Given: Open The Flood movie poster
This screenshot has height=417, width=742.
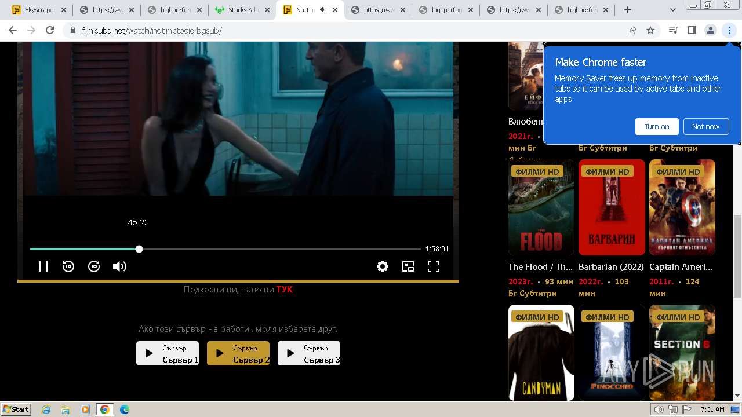Looking at the screenshot, I should click(x=541, y=207).
